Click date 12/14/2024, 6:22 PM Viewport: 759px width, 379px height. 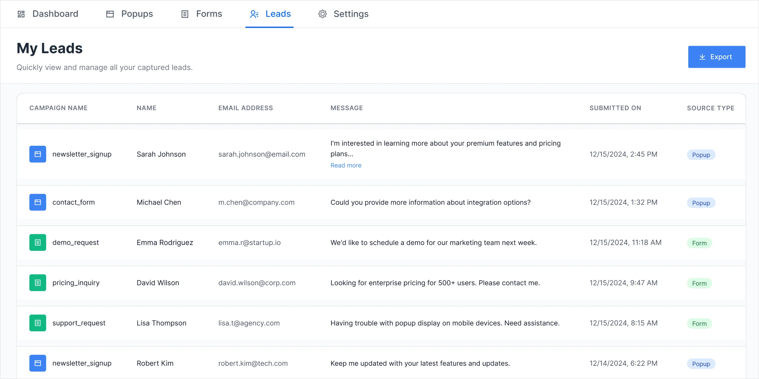pyautogui.click(x=623, y=363)
